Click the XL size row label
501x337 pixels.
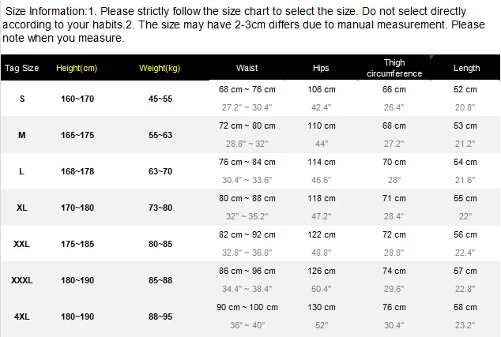(21, 208)
